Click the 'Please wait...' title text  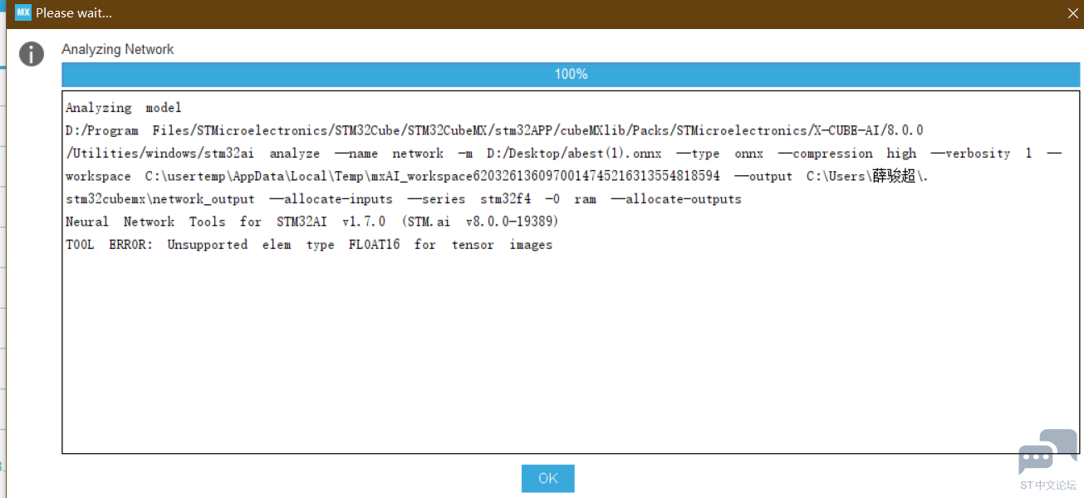pos(74,13)
